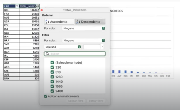
Task: Select the RUS country cell
Action: coord(11,18)
